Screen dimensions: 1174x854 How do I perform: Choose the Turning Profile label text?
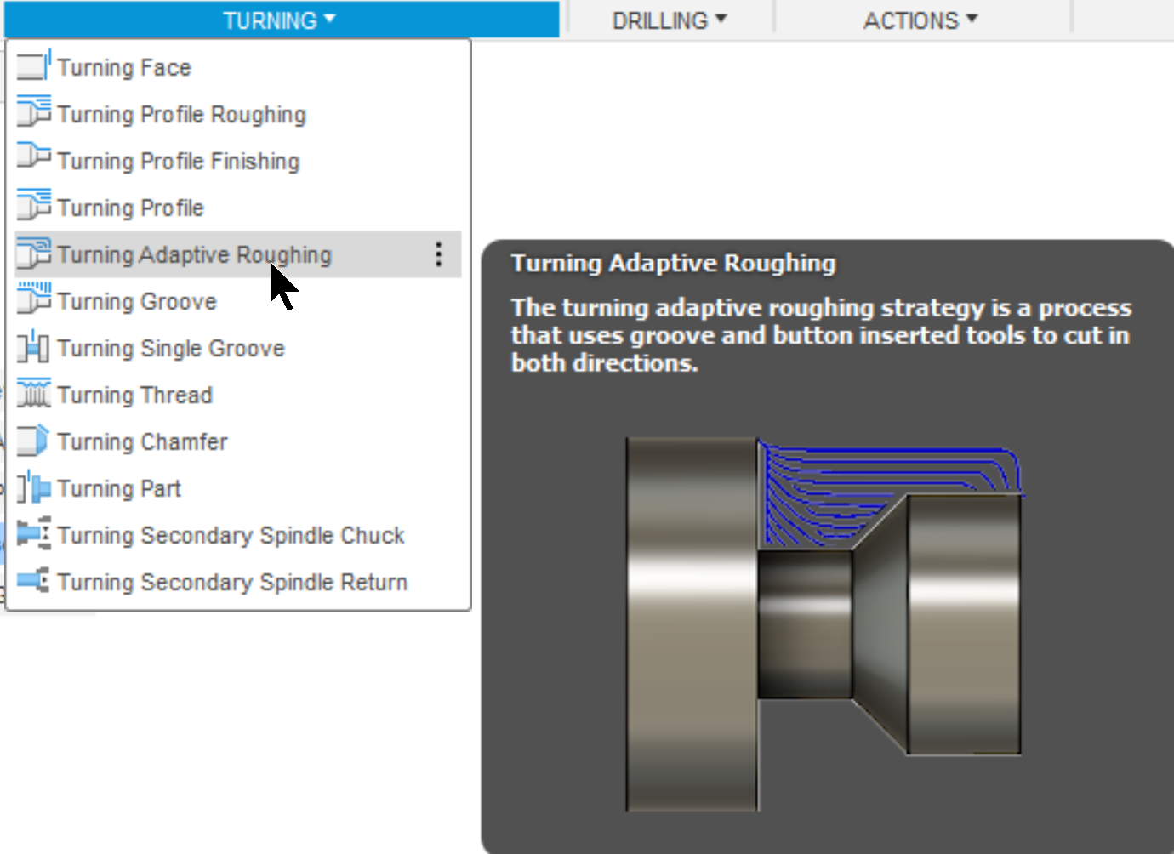coord(131,208)
